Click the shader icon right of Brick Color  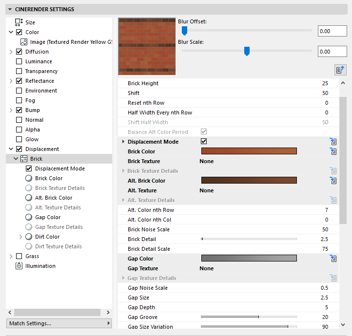pyautogui.click(x=333, y=151)
